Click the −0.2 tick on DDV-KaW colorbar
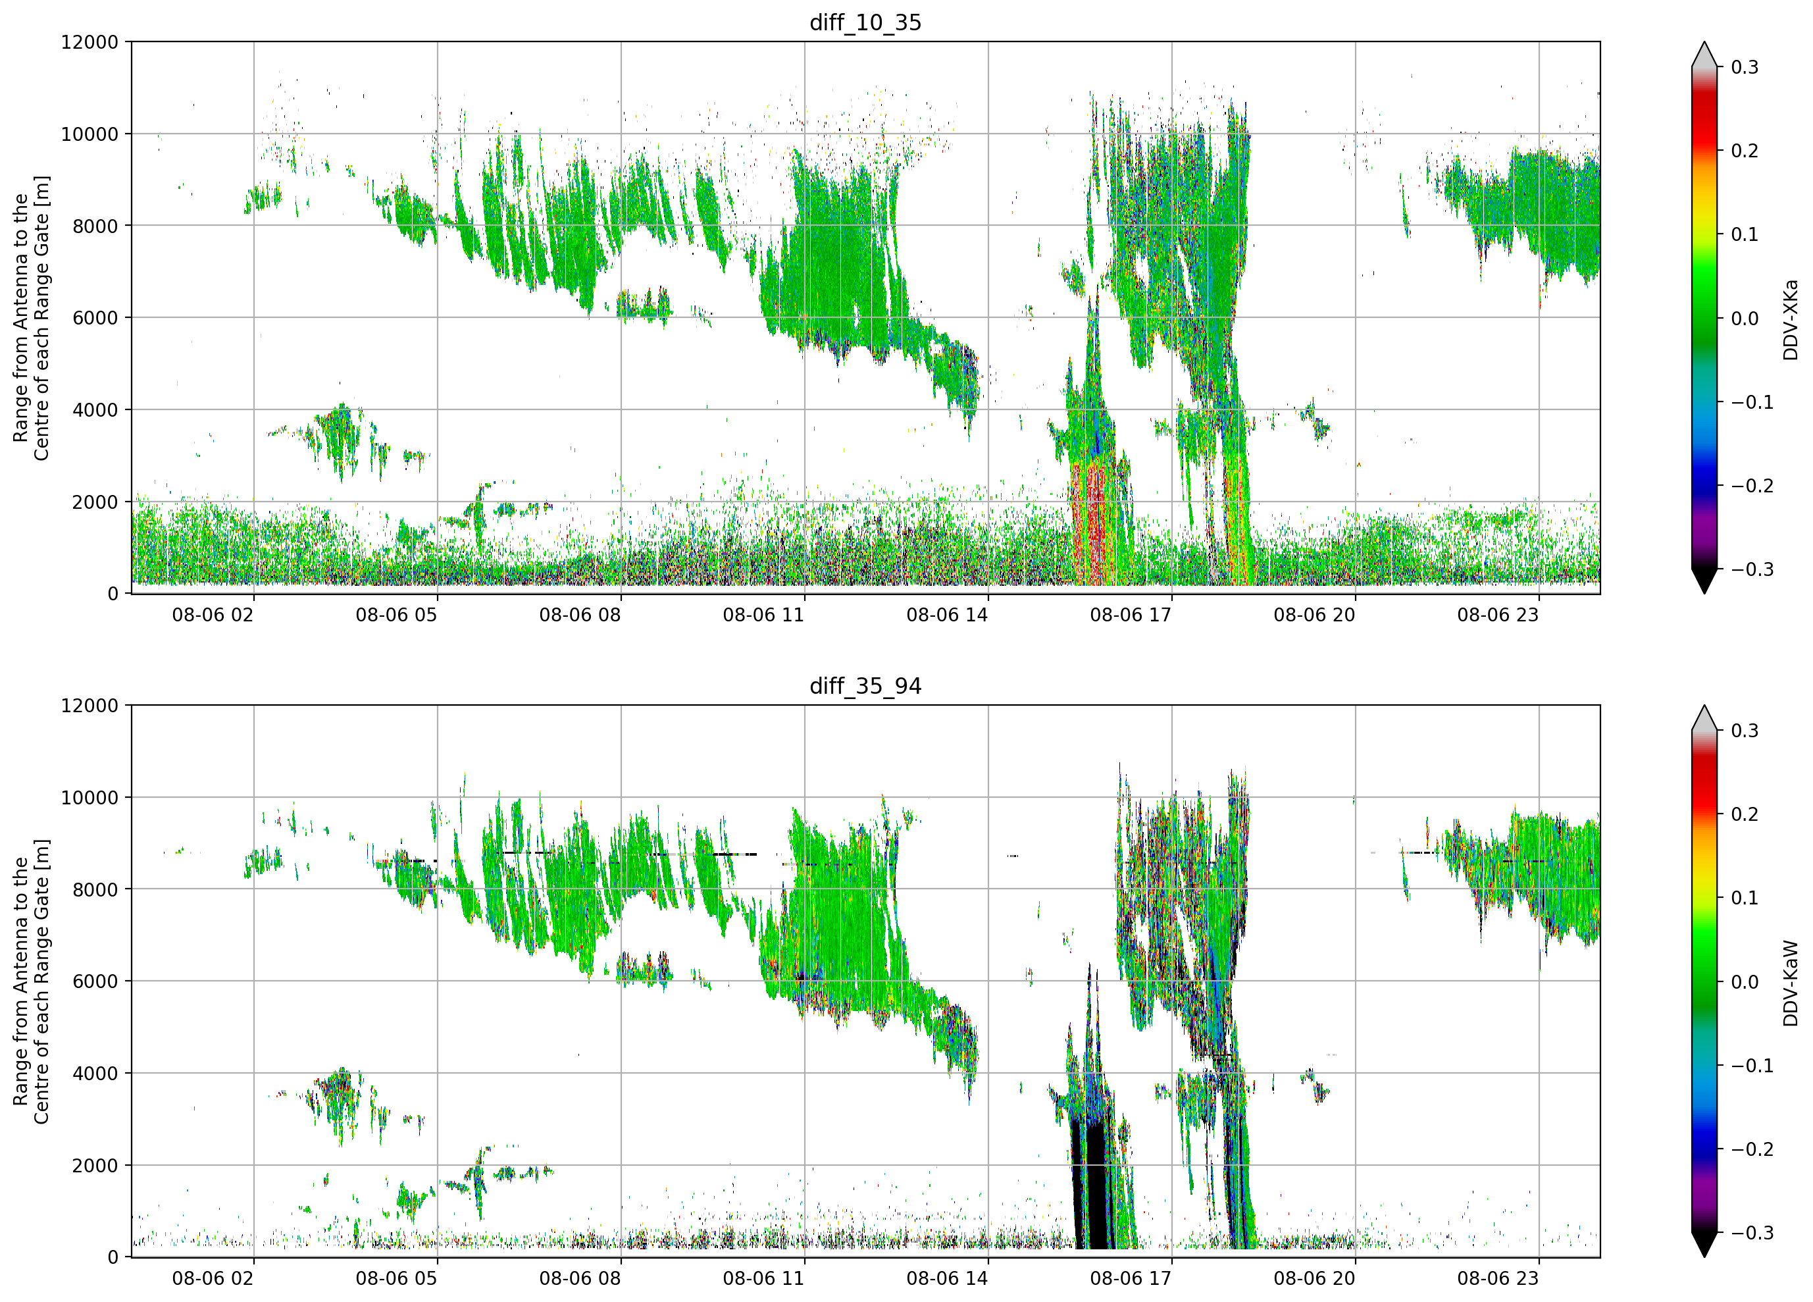The width and height of the screenshot is (1813, 1302). [1752, 1149]
